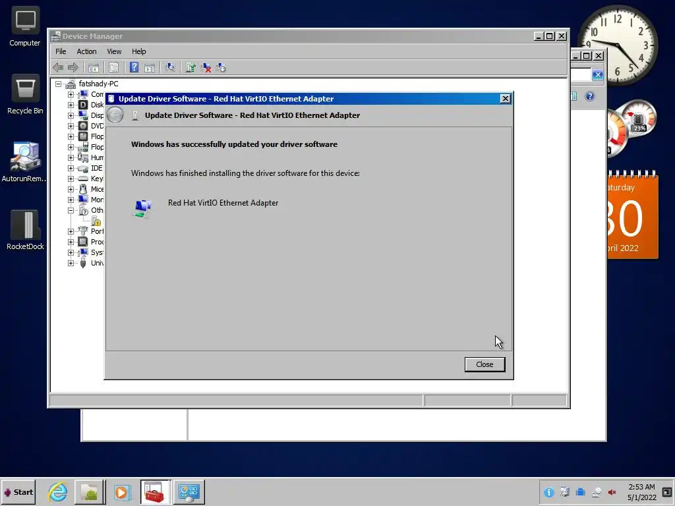Toggle Show/Hide Console Tree toolbar icon
Image resolution: width=675 pixels, height=506 pixels.
94,68
